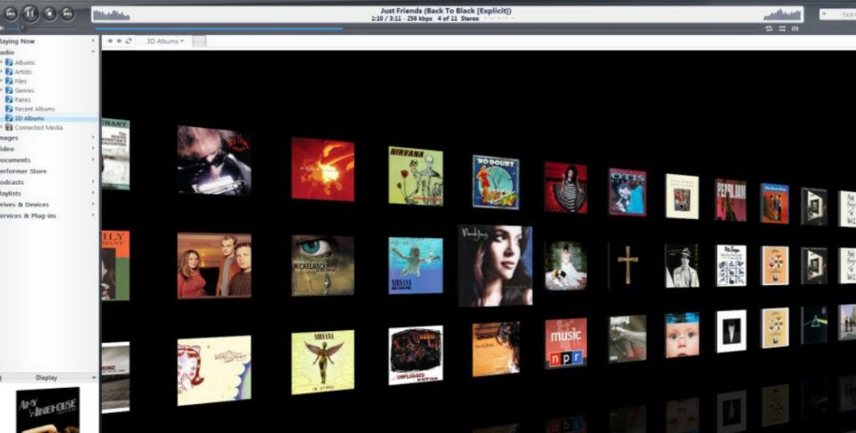Open the Recent Albums icon
The height and width of the screenshot is (433, 856).
8,109
